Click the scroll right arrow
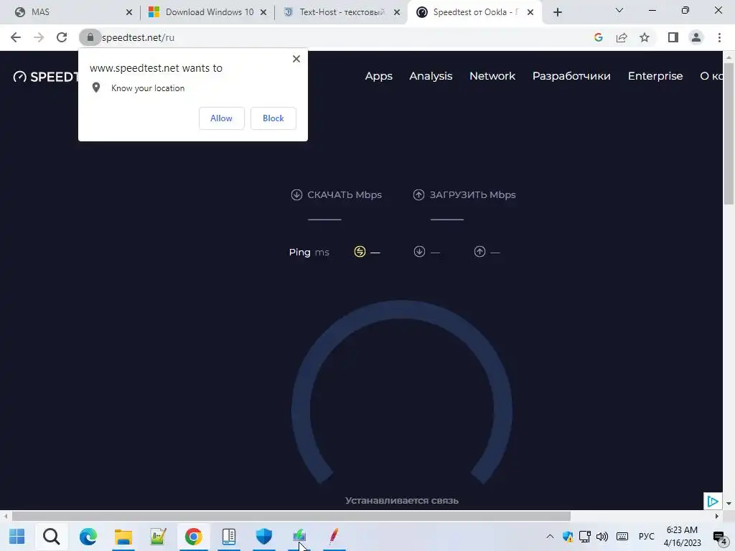Image resolution: width=735 pixels, height=551 pixels. coord(717,517)
